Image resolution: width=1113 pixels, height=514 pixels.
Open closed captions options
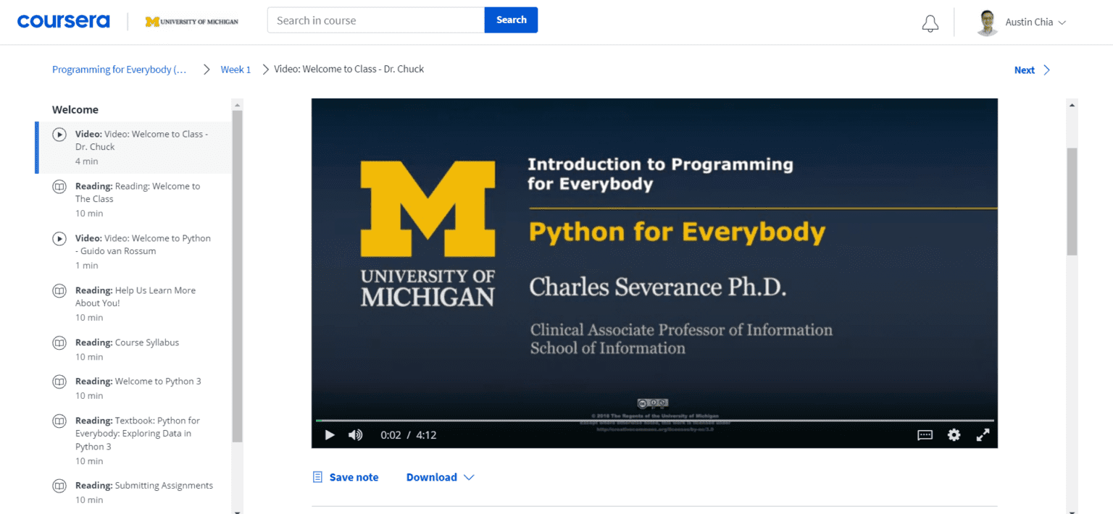[924, 434]
